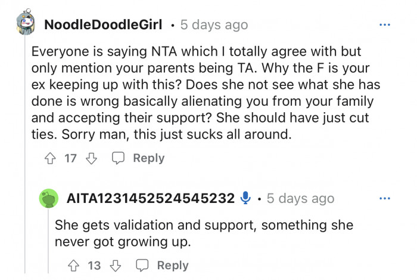
Task: Open more options menu for AITA1231452524545232's reply
Action: click(385, 198)
